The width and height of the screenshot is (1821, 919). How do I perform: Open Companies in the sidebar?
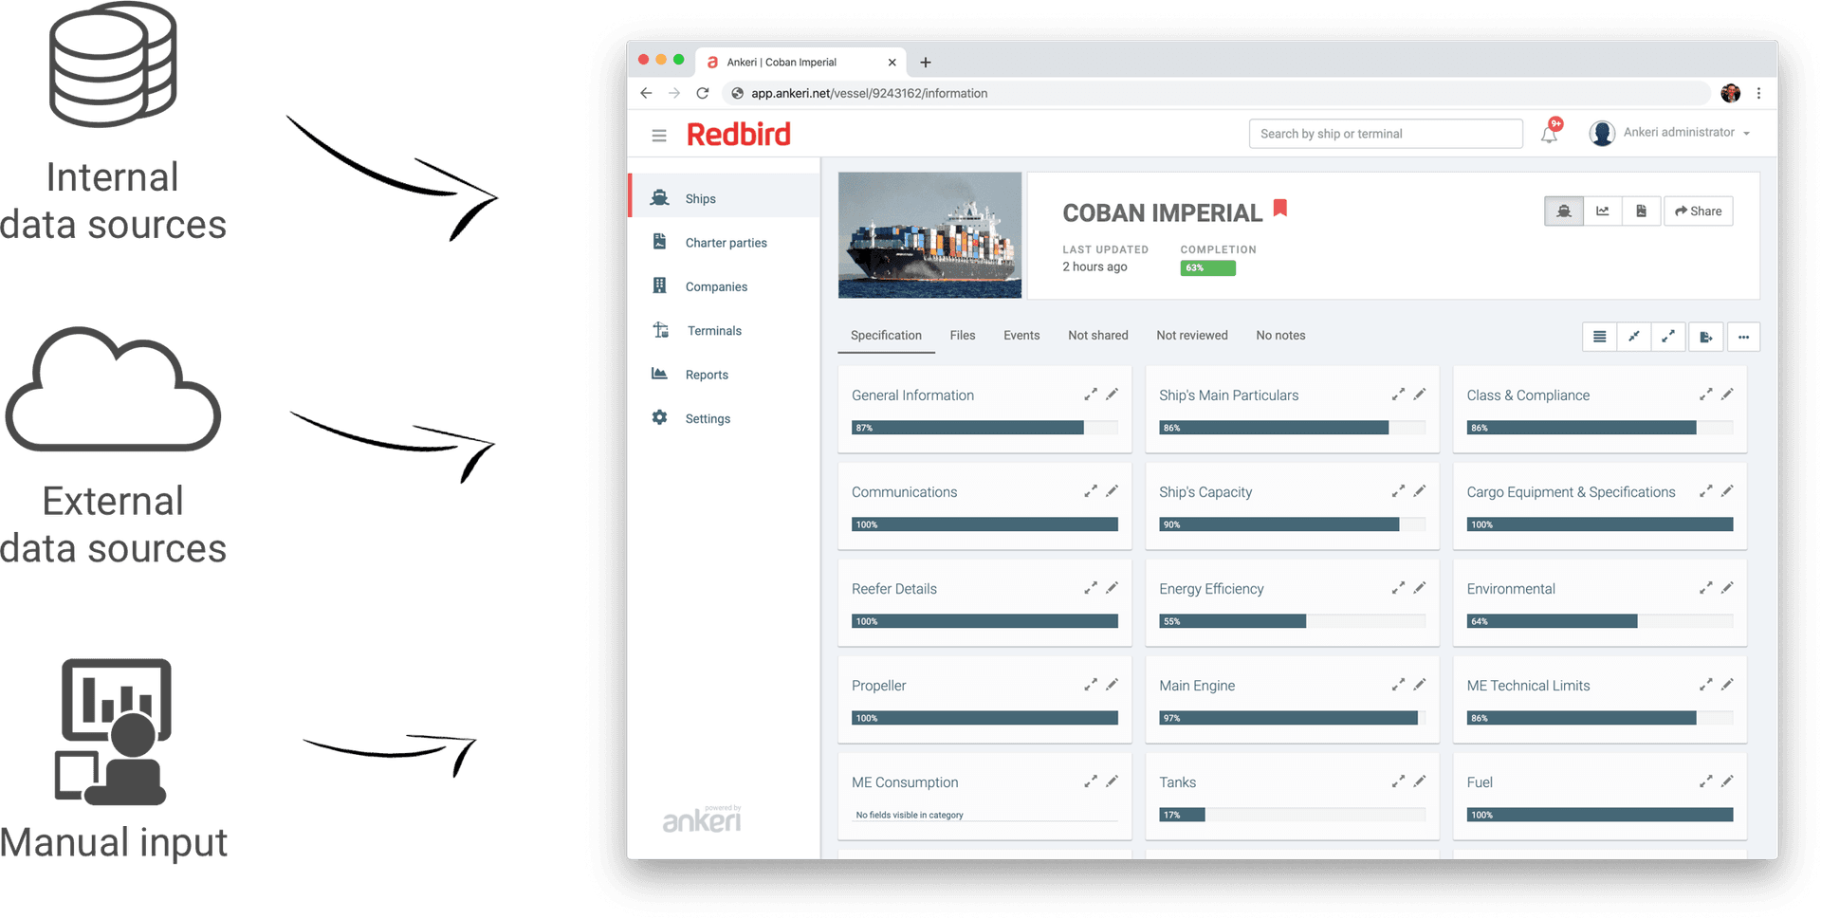[725, 286]
